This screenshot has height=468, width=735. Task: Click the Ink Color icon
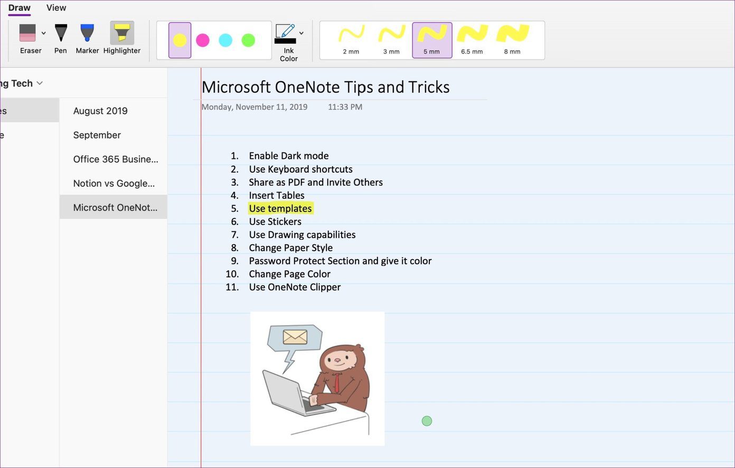point(285,34)
